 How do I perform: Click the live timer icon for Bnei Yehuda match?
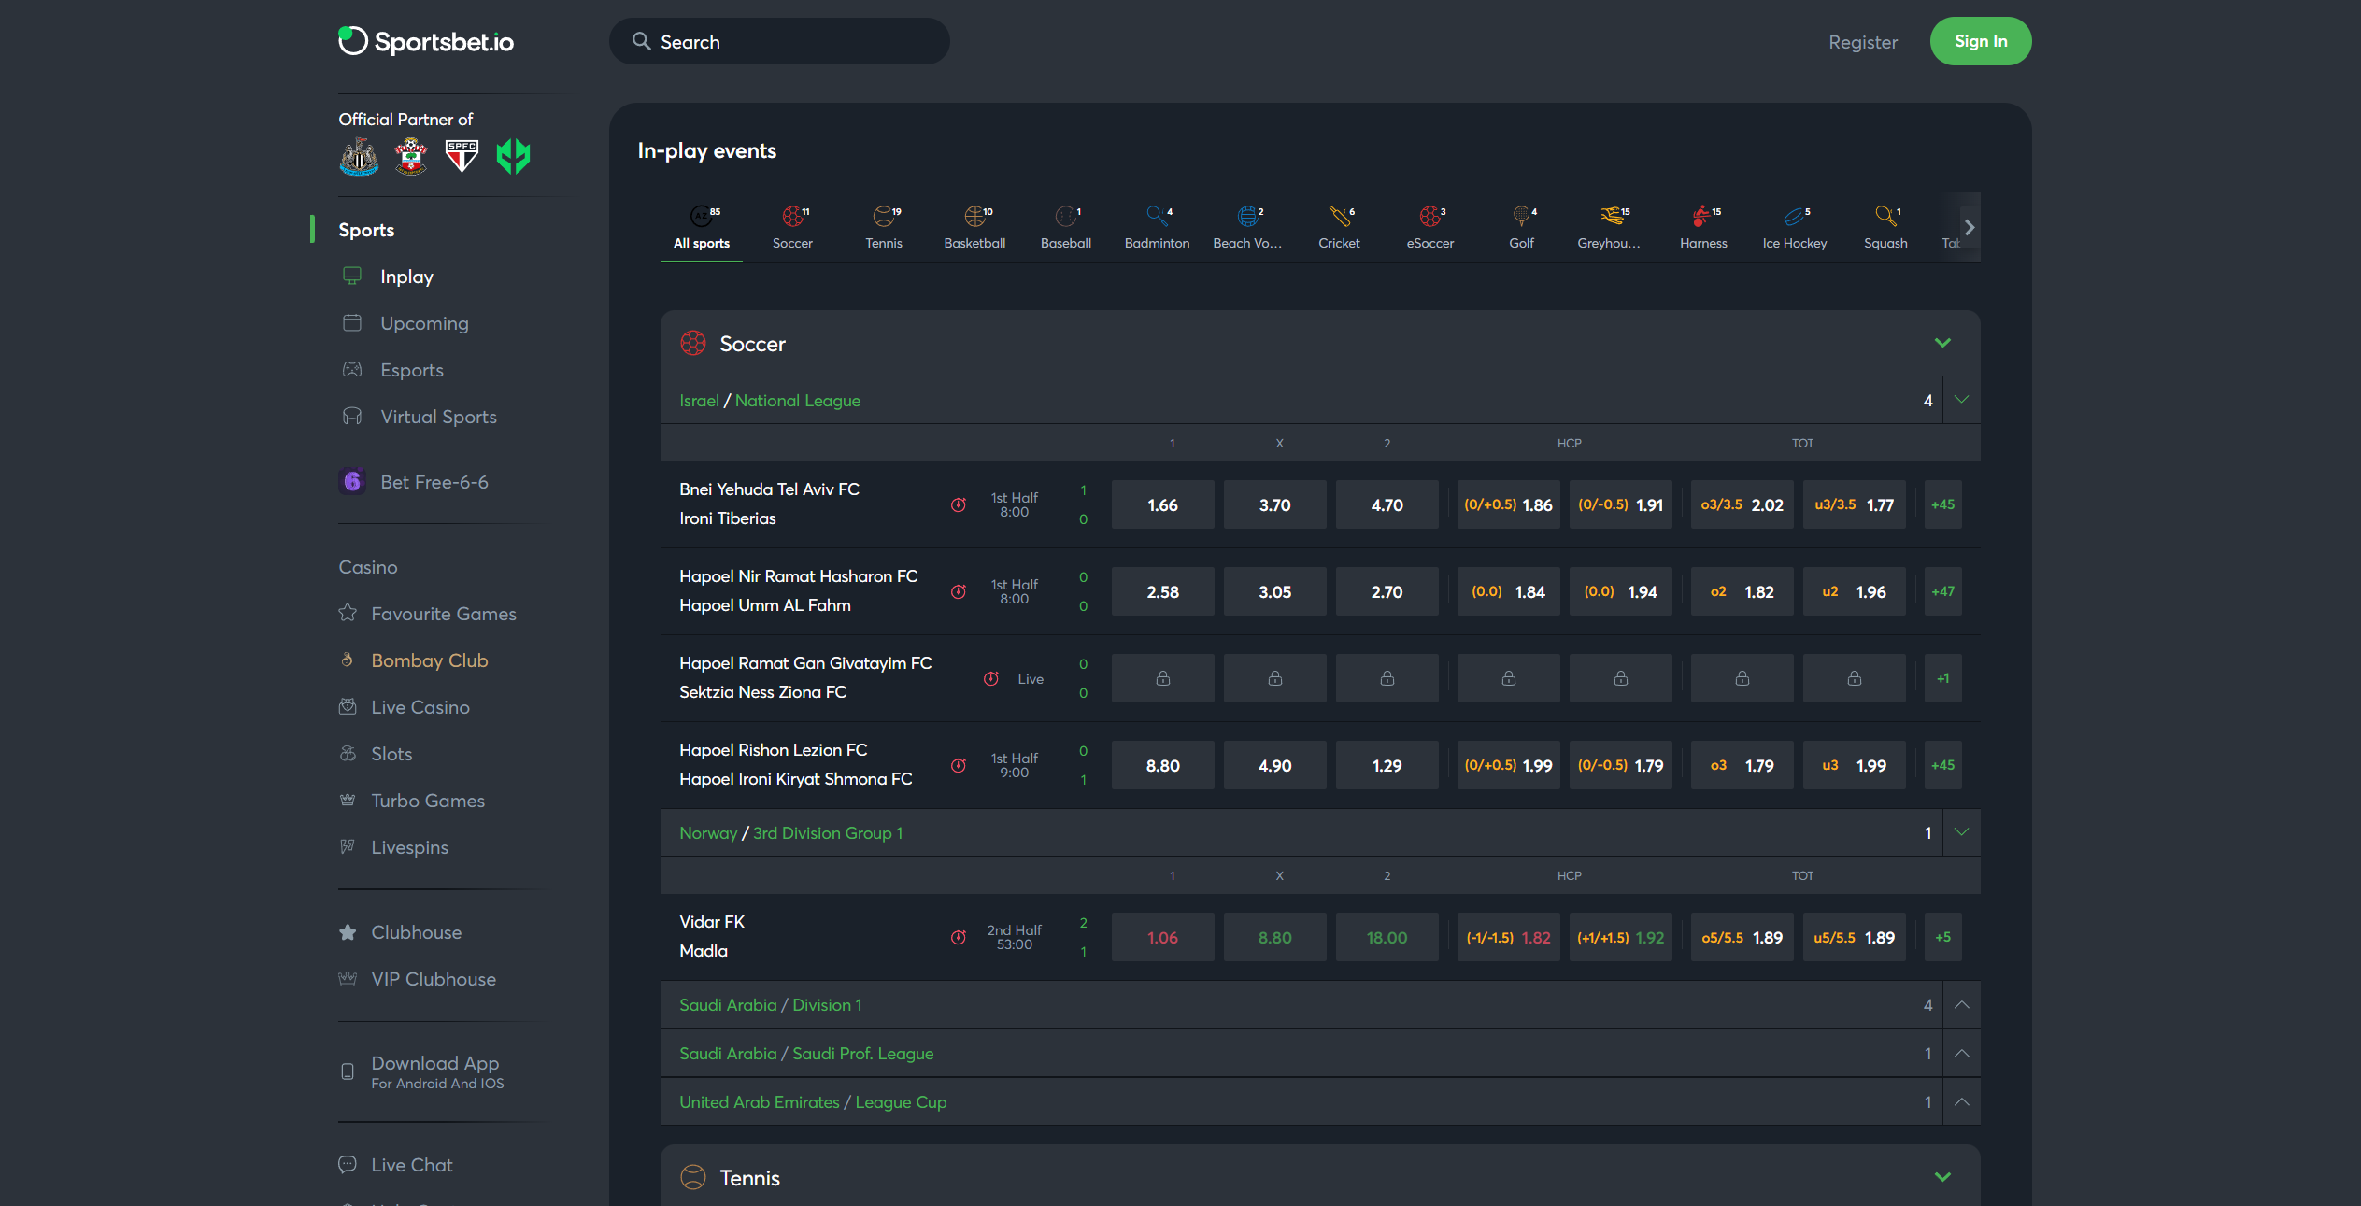tap(959, 504)
